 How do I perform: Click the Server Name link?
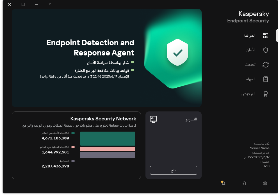(x=260, y=148)
